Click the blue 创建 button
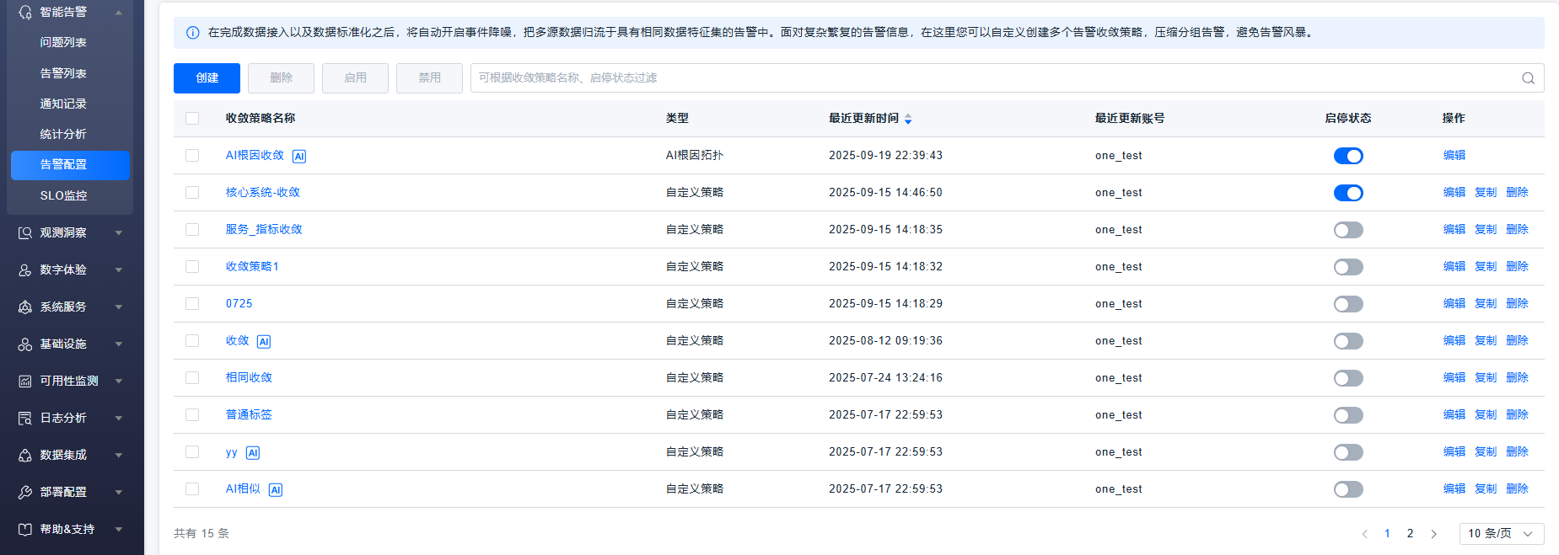The width and height of the screenshot is (1559, 555). [x=207, y=78]
